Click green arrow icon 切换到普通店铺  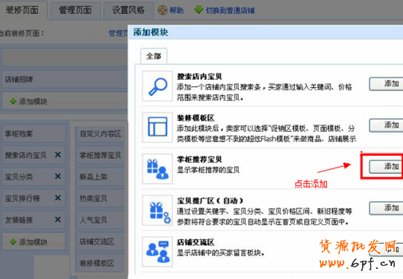click(198, 10)
